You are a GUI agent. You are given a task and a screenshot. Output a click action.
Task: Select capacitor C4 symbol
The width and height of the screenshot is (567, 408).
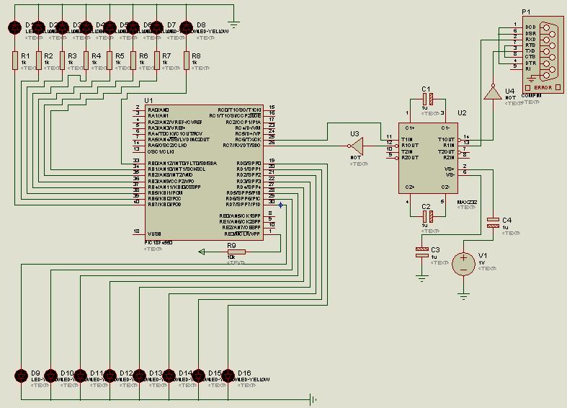click(493, 223)
